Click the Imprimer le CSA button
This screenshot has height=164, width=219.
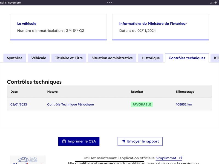pyautogui.click(x=79, y=141)
